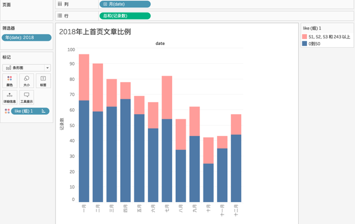Click the color dots icon beside like (组) 1

click(x=7, y=111)
